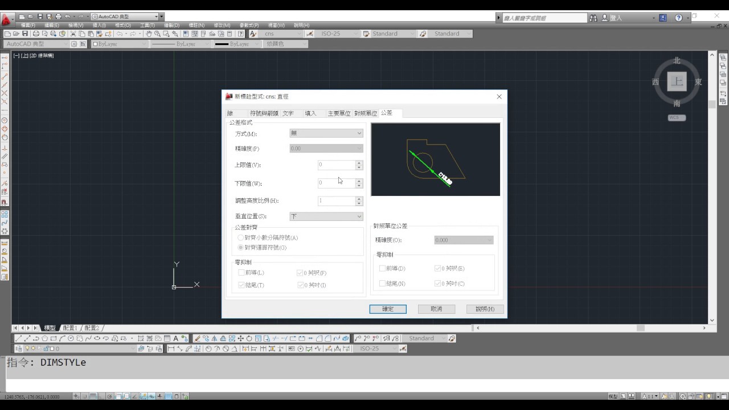Toggle alternate units Leading (前導 D) checkbox
729x410 pixels.
(382, 268)
